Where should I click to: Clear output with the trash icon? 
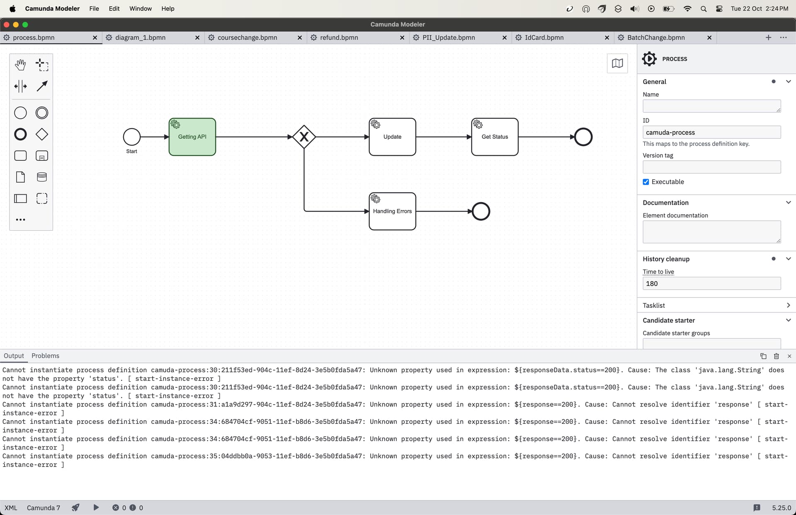coord(776,356)
